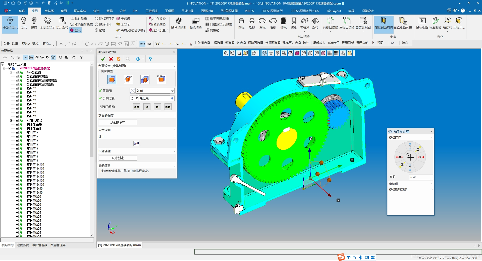The image size is (482, 261).
Task: Click 充满窗口 fit window button
Action: click(334, 43)
